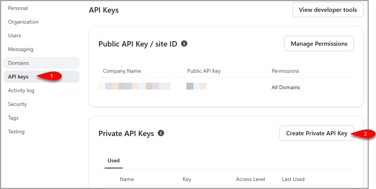The image size is (376, 189).
Task: Select API keys in the sidebar
Action: pyautogui.click(x=42, y=77)
